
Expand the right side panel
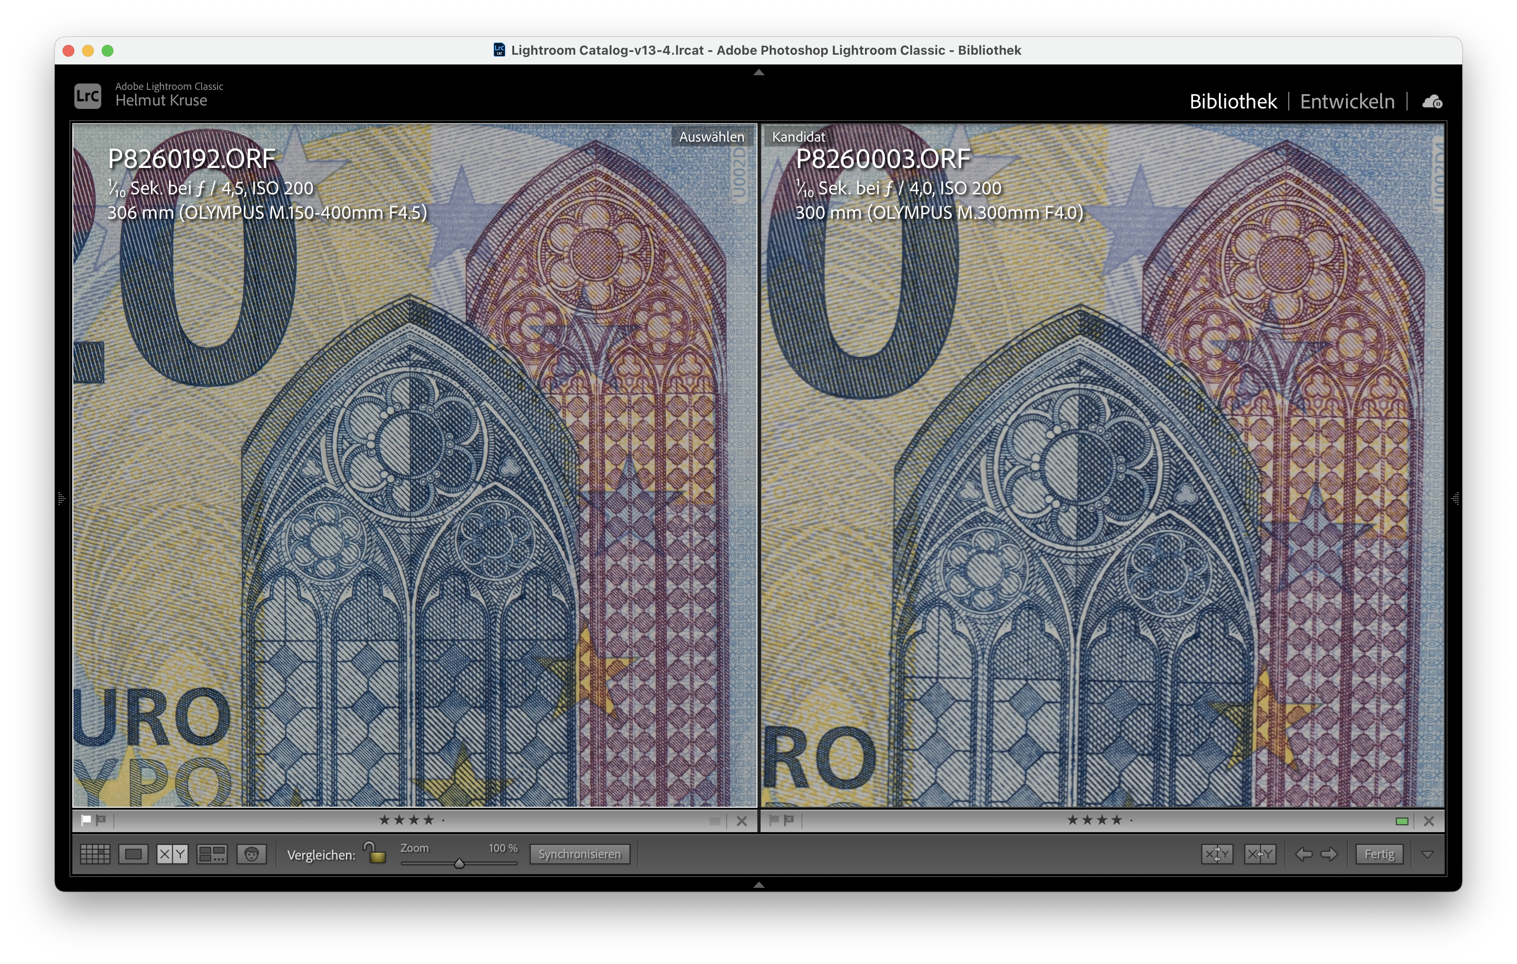[x=1455, y=499]
